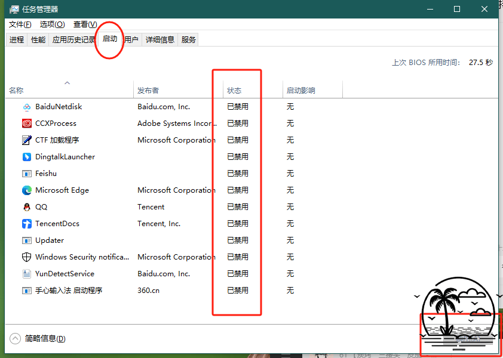Click 已禁用 status for QQ

coord(238,207)
